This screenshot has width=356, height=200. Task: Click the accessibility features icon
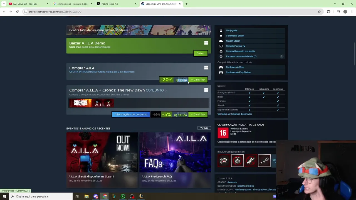(221, 56)
